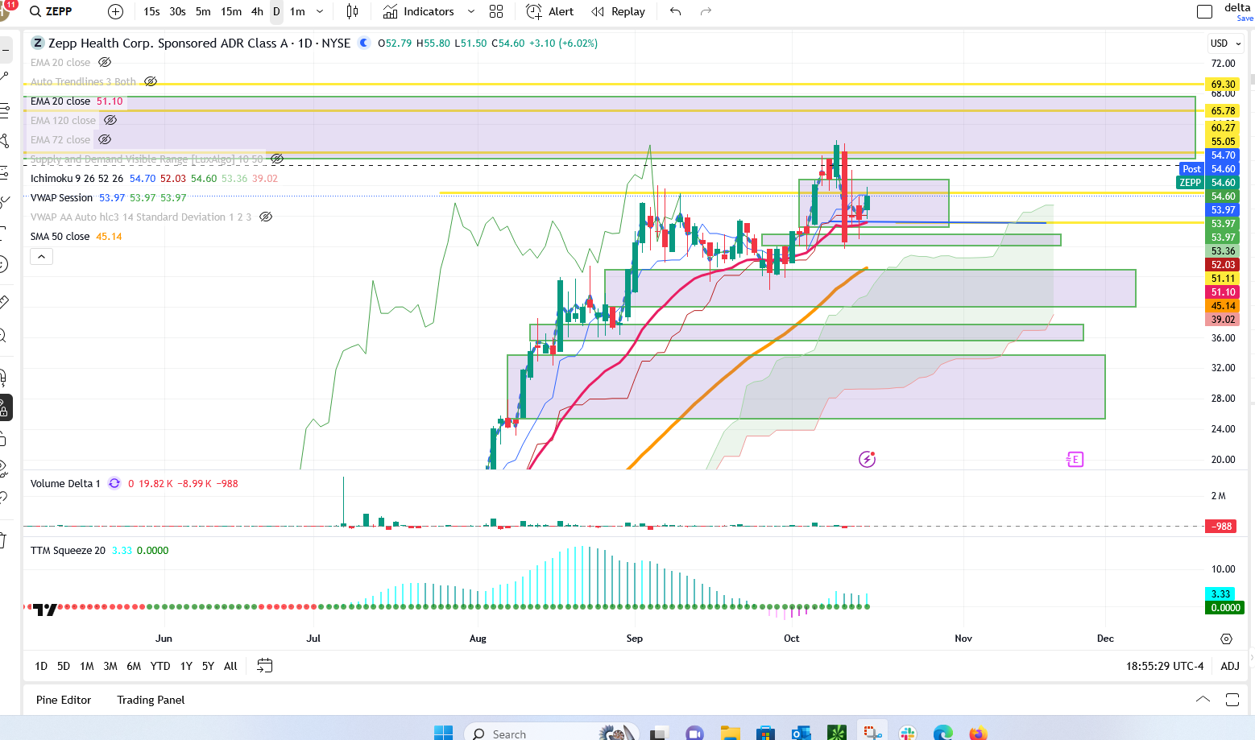Open the go-to-date calendar icon
Image resolution: width=1255 pixels, height=740 pixels.
click(264, 665)
